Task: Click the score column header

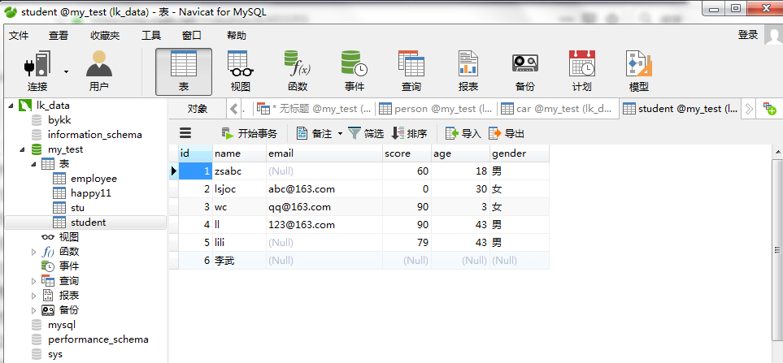Action: (407, 153)
